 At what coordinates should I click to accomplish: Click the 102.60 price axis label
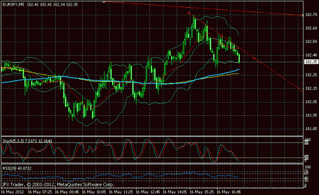point(311,28)
